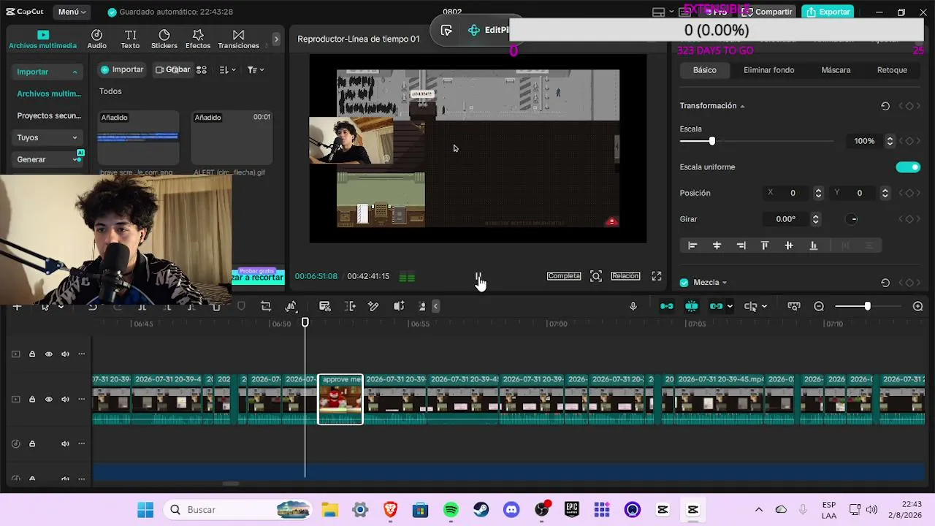Click the Importar button in media panel
Screen dimensions: 935x526
tap(122, 69)
